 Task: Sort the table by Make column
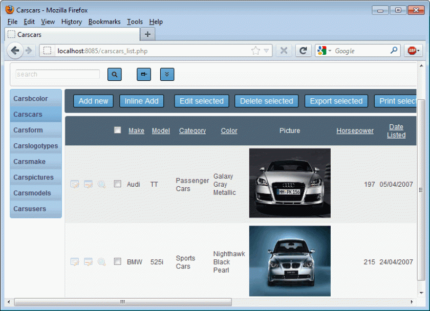(x=136, y=131)
